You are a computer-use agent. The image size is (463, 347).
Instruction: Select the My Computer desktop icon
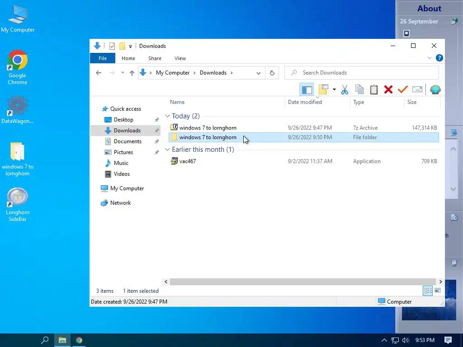pyautogui.click(x=18, y=19)
